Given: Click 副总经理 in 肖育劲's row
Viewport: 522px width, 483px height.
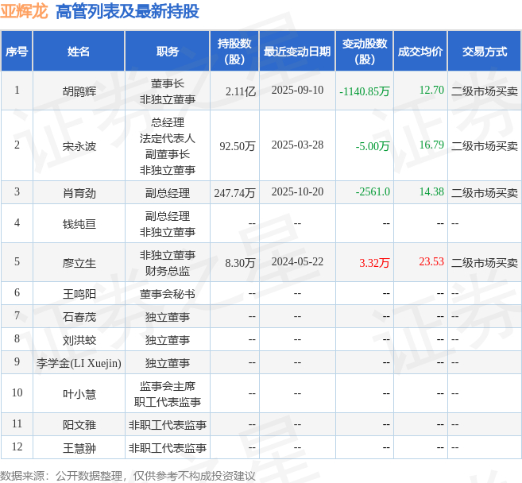Looking at the screenshot, I should [168, 193].
